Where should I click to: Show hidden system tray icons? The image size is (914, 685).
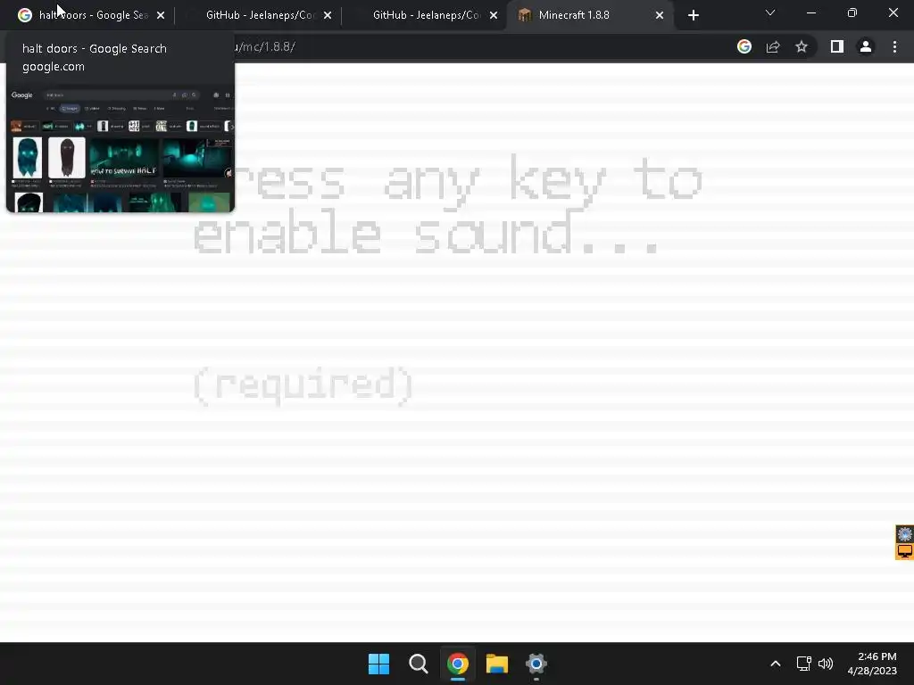[776, 664]
